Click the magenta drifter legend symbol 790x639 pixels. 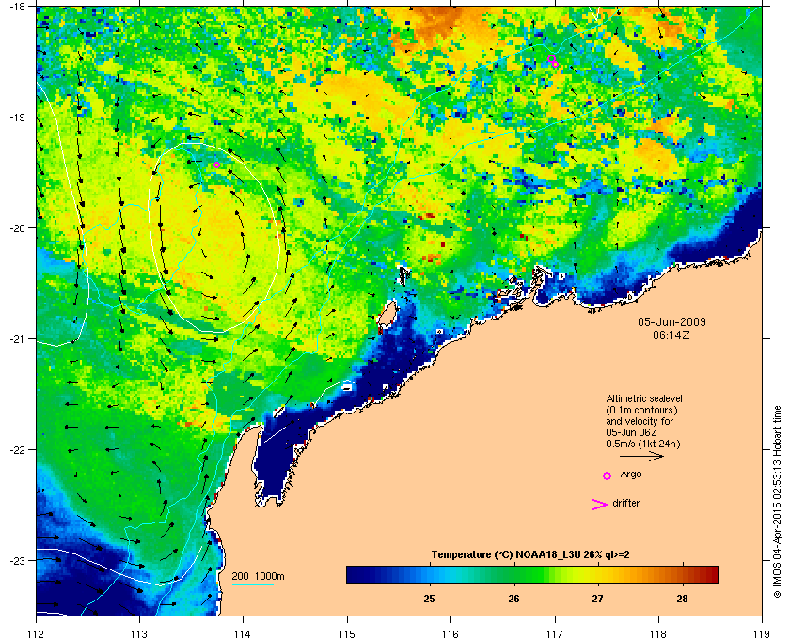(600, 505)
